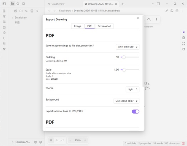Open the One-time use dropdown

point(128,47)
